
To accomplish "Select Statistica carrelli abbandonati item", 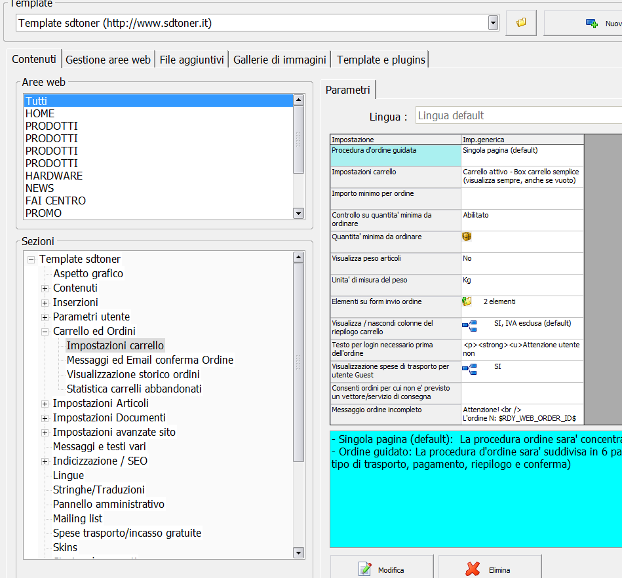I will click(x=134, y=389).
